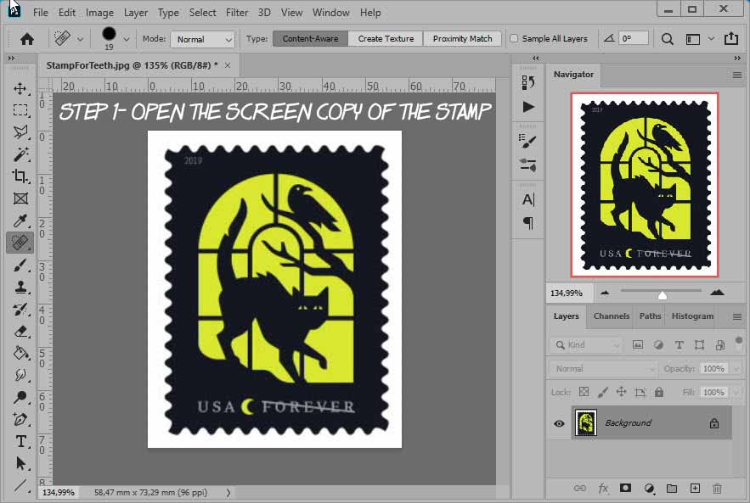Open the Opacity dropdown arrow

(x=736, y=369)
